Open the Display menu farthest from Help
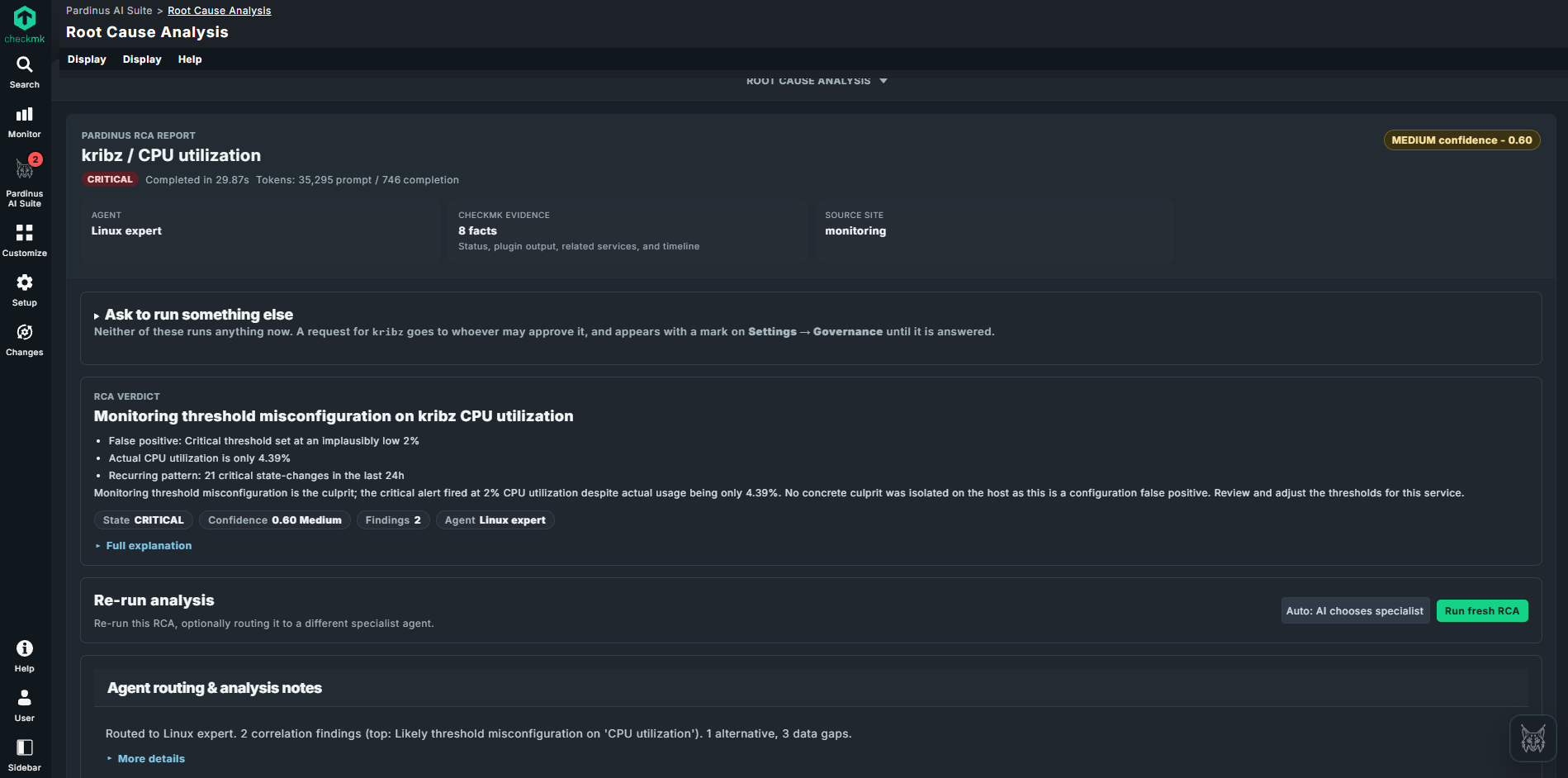This screenshot has height=778, width=1568. (87, 59)
